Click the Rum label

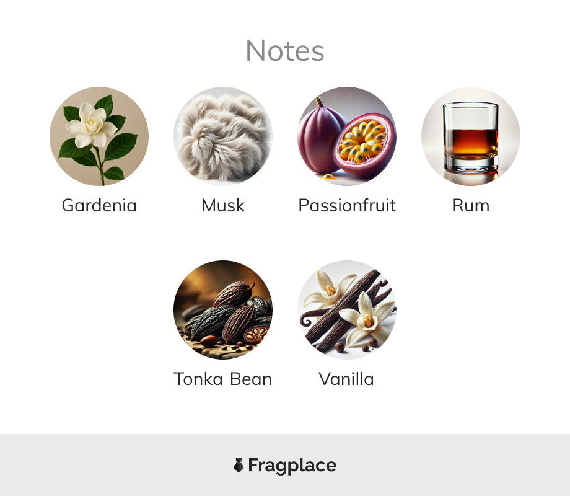(x=471, y=205)
